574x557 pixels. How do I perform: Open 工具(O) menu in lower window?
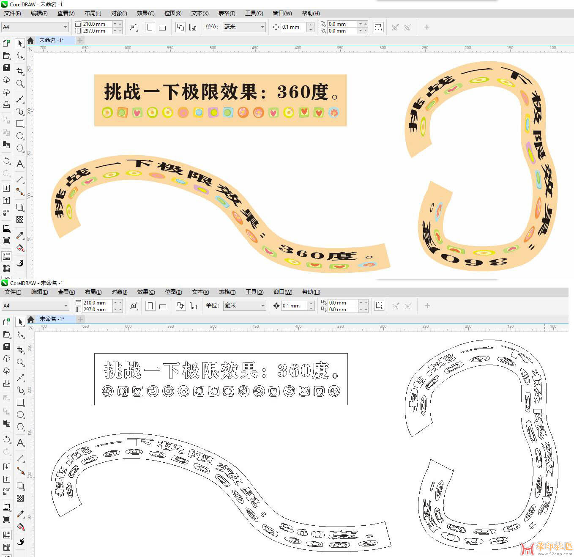(254, 292)
